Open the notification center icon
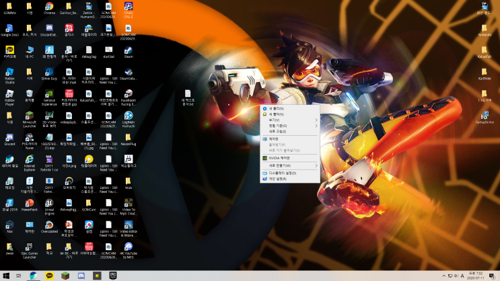Image resolution: width=500 pixels, height=281 pixels. coord(492,276)
